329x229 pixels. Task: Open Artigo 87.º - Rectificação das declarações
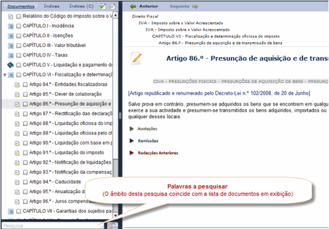(x=71, y=114)
